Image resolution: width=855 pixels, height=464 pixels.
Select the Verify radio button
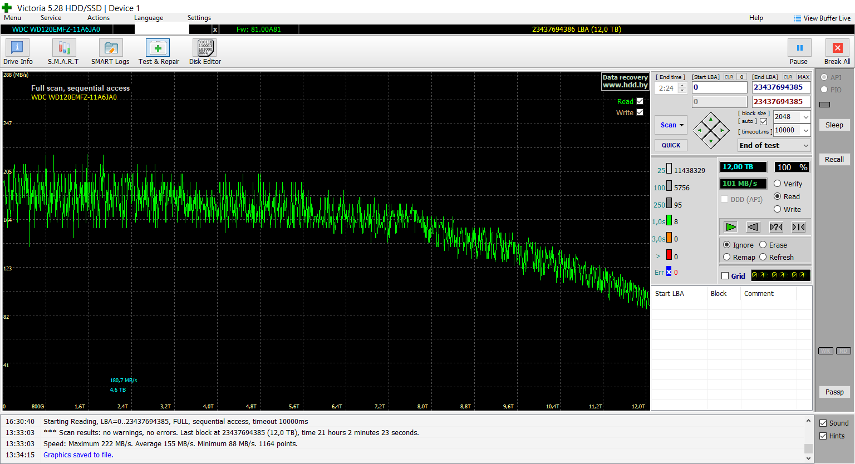tap(778, 184)
